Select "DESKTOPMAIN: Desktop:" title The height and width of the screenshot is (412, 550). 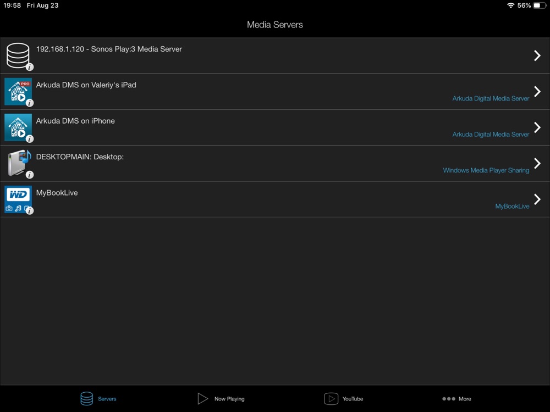point(80,157)
